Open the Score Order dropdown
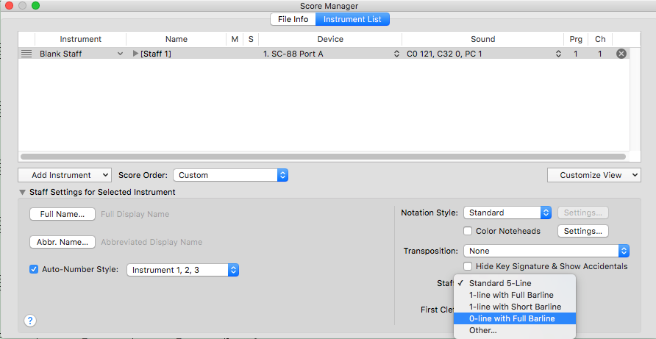The height and width of the screenshot is (339, 656). [230, 175]
